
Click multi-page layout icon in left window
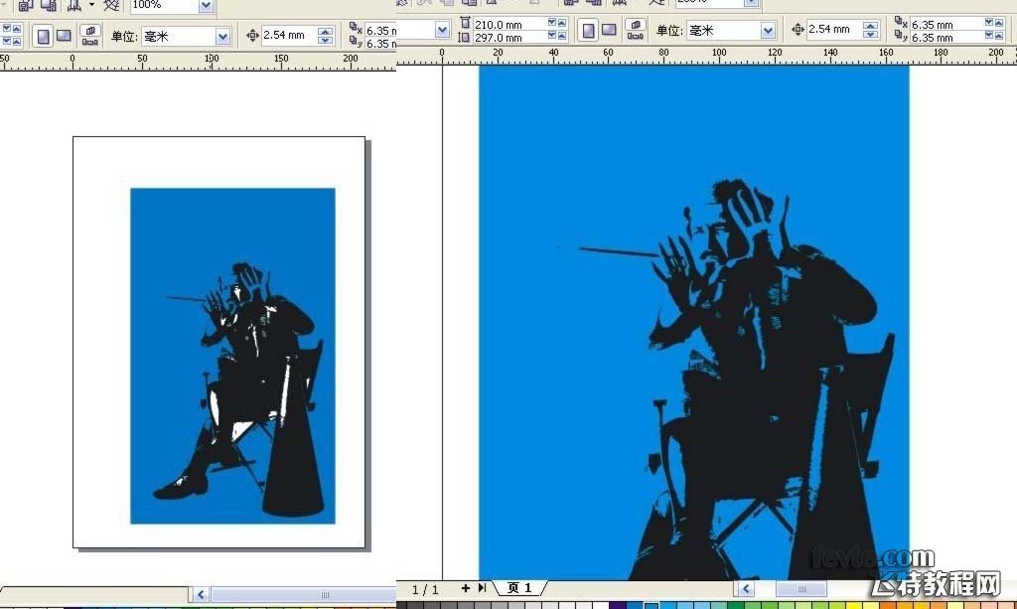pyautogui.click(x=90, y=36)
